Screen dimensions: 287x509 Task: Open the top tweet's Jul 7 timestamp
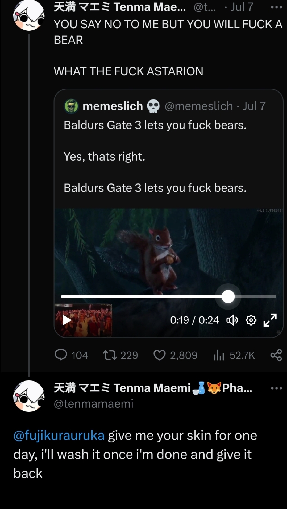242,7
